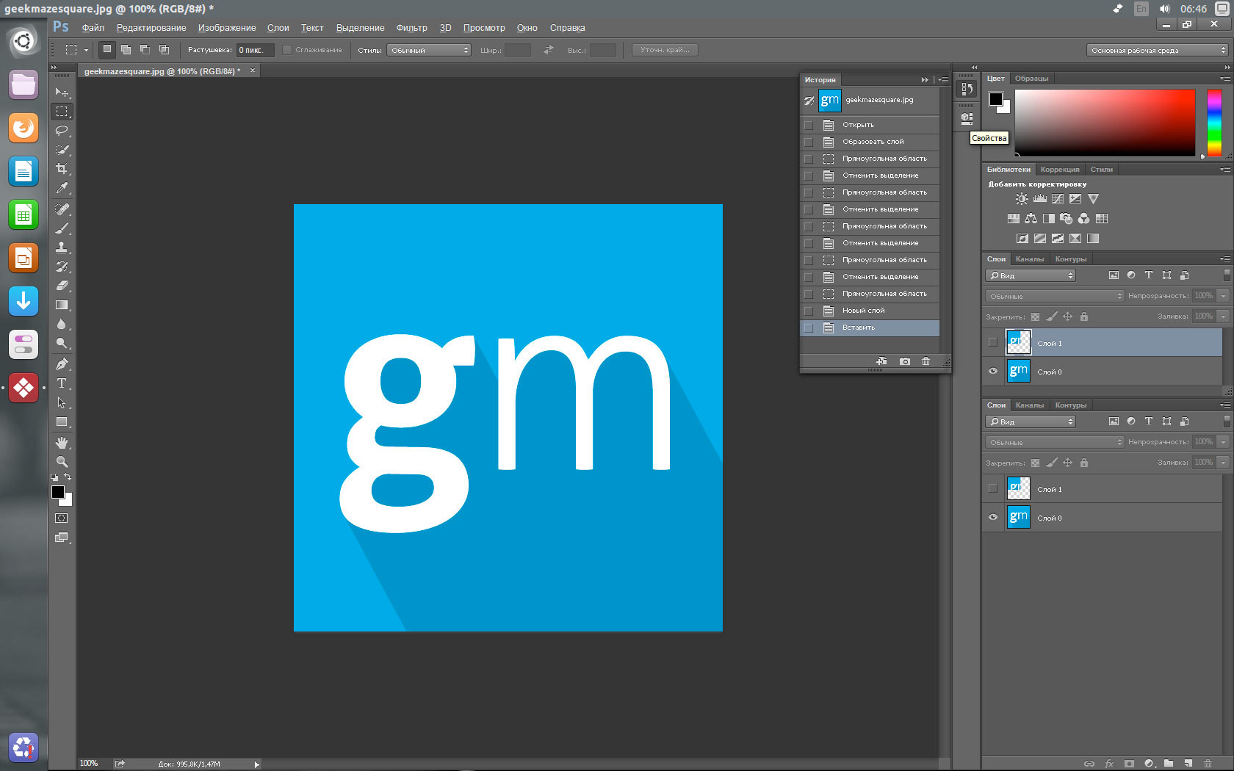Open Вид filter dropdown in upper Layers panel
The height and width of the screenshot is (771, 1234).
[x=1031, y=275]
